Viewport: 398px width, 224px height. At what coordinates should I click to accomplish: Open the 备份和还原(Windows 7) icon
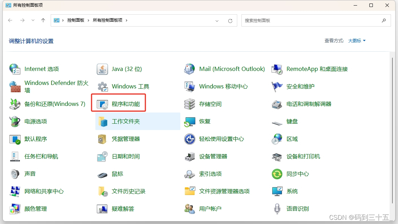(15, 104)
